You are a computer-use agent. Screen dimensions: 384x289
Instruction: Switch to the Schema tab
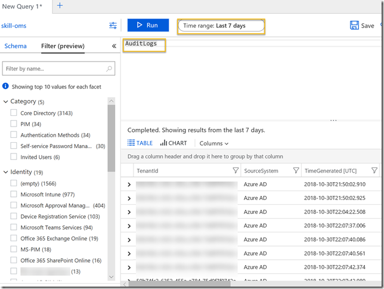[16, 46]
